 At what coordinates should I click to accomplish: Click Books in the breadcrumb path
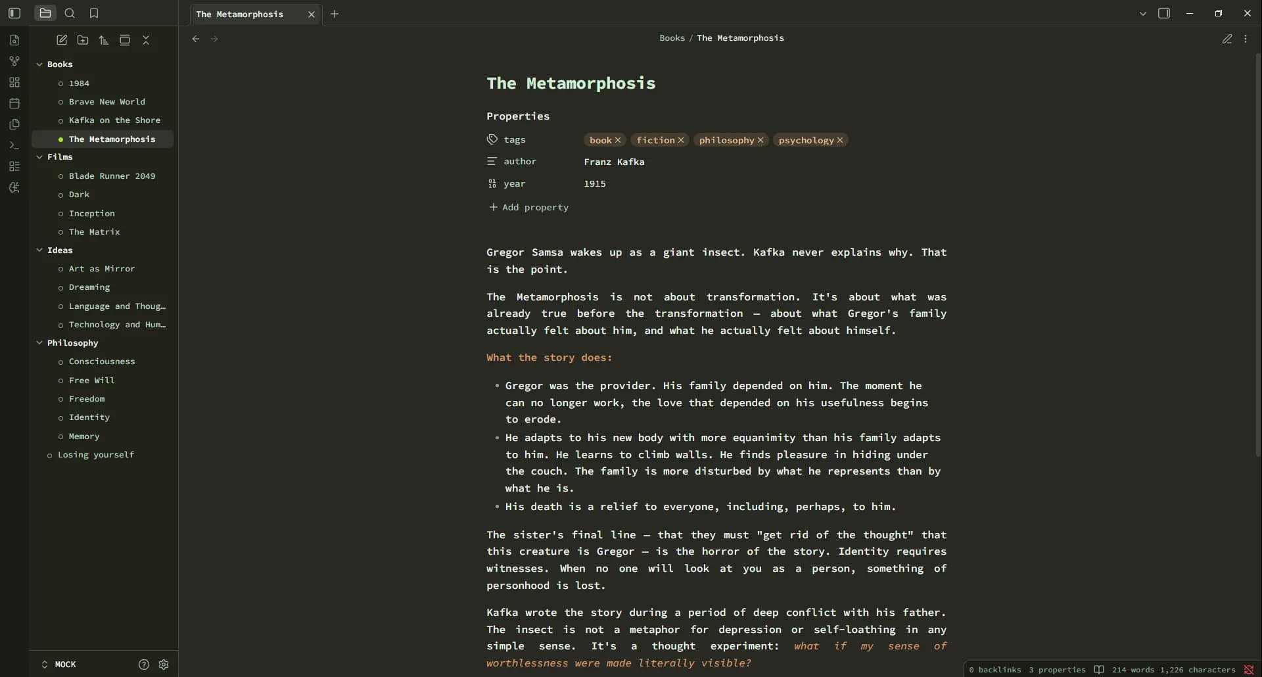tap(672, 38)
